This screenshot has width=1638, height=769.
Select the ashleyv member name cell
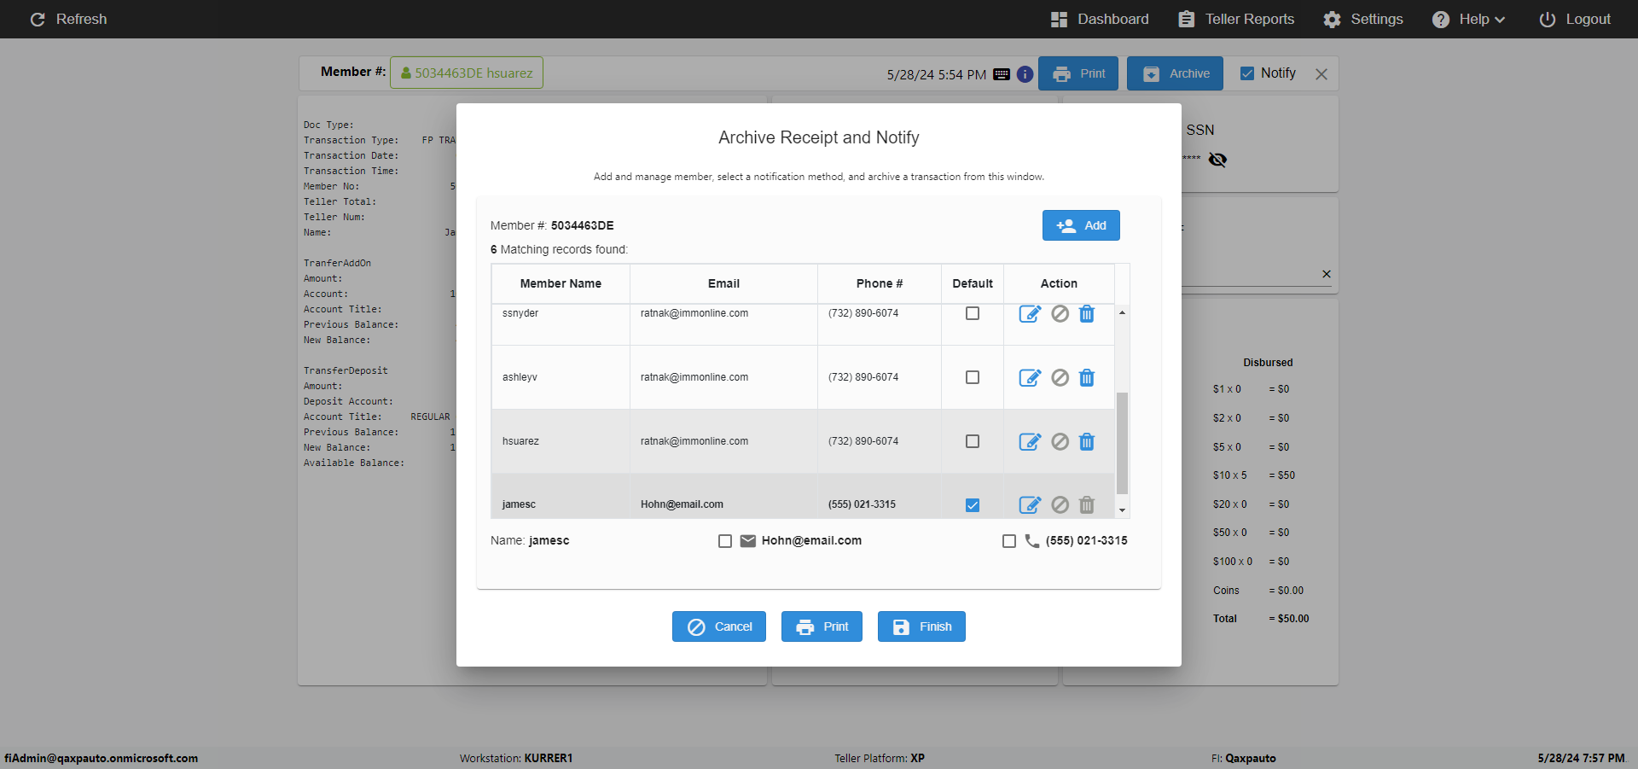point(561,377)
